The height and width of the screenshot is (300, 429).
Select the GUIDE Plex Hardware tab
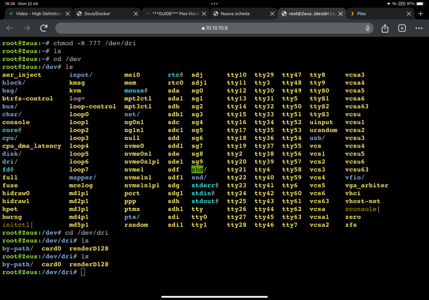coord(175,14)
